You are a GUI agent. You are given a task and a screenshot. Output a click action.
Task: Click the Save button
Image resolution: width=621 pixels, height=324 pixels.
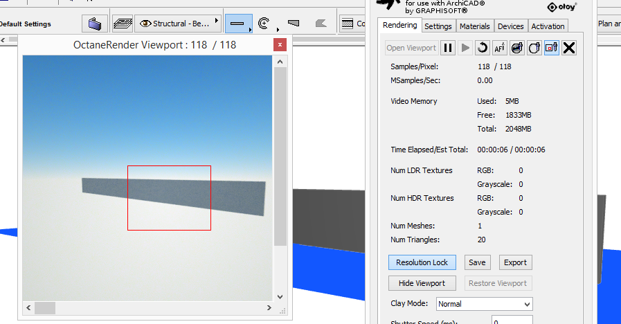477,262
